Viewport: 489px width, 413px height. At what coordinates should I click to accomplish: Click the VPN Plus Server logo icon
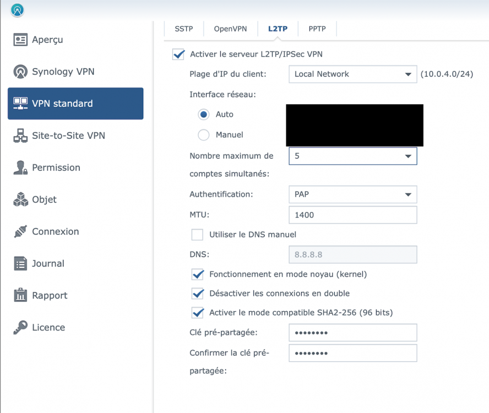point(18,10)
